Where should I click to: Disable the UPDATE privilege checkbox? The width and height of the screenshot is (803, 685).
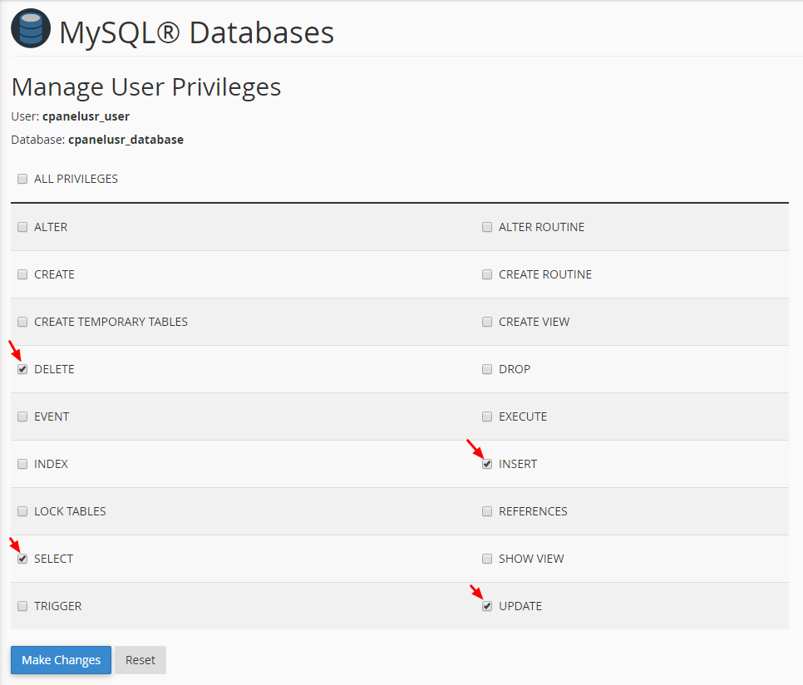tap(487, 606)
